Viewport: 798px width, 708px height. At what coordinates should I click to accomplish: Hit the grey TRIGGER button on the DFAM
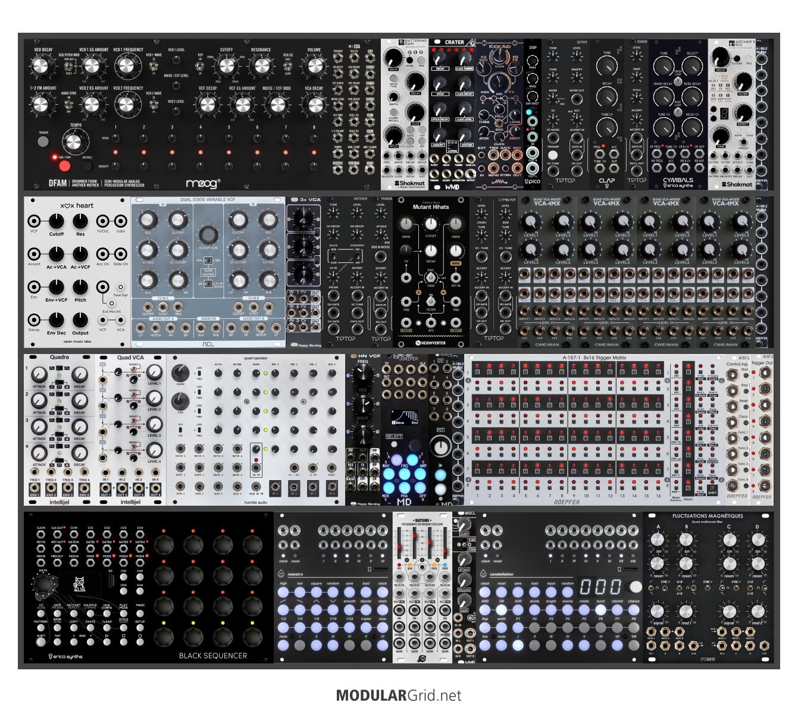click(x=43, y=141)
